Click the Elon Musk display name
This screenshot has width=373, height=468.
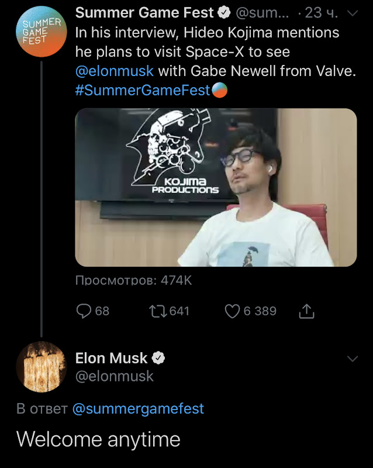[111, 358]
